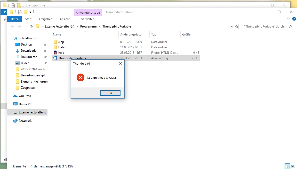The image size is (297, 169).
Task: Go forward with the forward arrow
Action: [20, 27]
